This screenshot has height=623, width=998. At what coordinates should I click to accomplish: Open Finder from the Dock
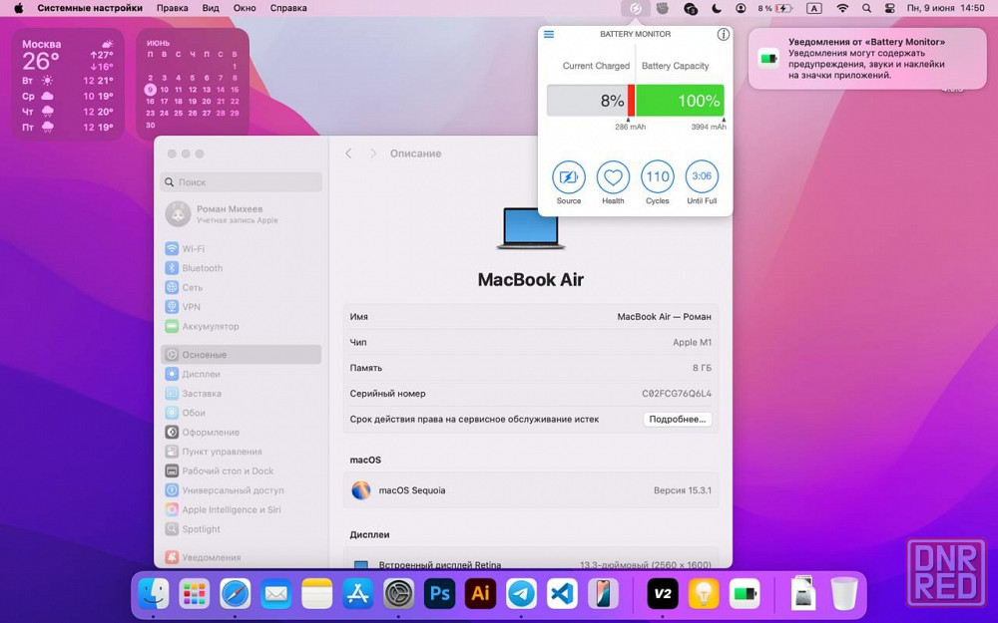tap(154, 594)
